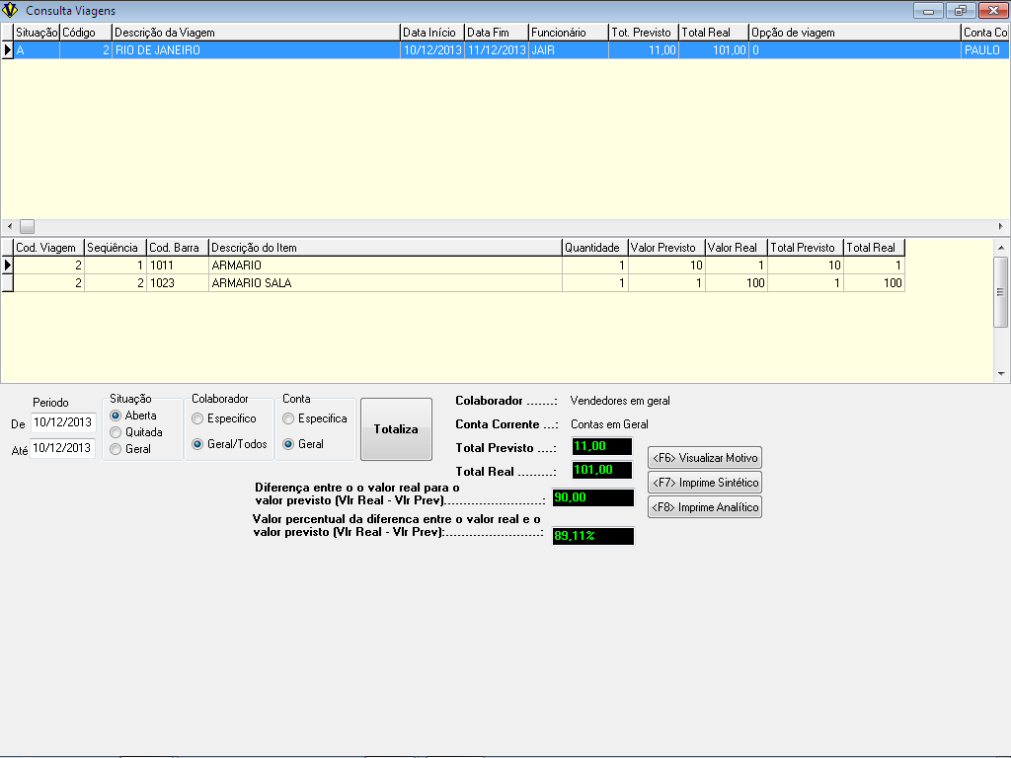Screen dimensions: 1011x758
Task: Click the De start date field
Action: pos(63,422)
